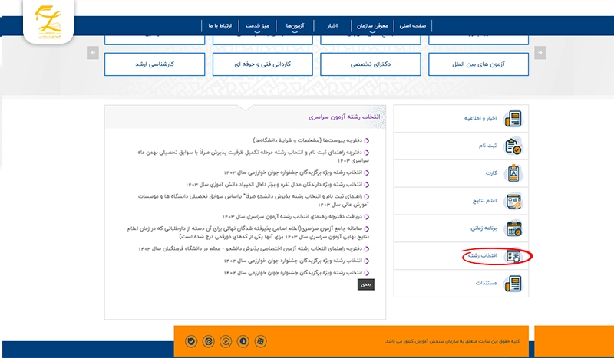Open the ثبت نام sidebar label
Viewport: 614px width, 358px height.
[x=487, y=146]
